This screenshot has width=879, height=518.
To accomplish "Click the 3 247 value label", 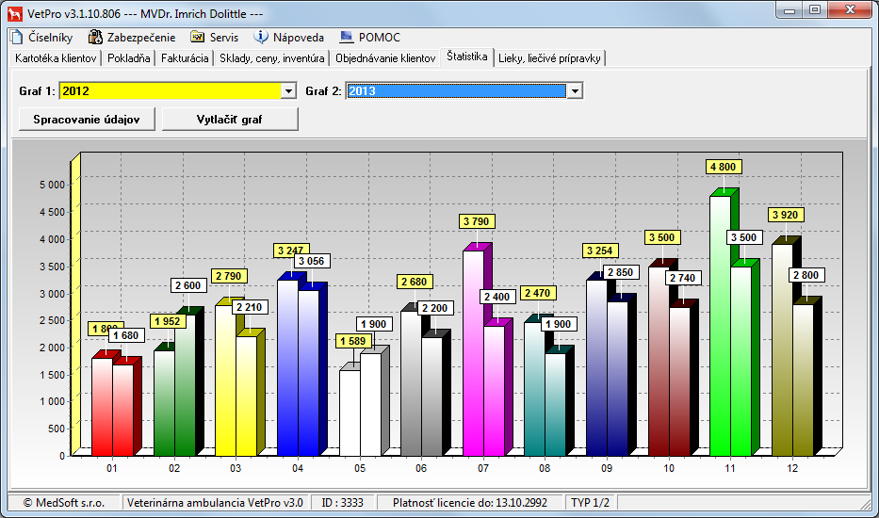I will point(292,251).
